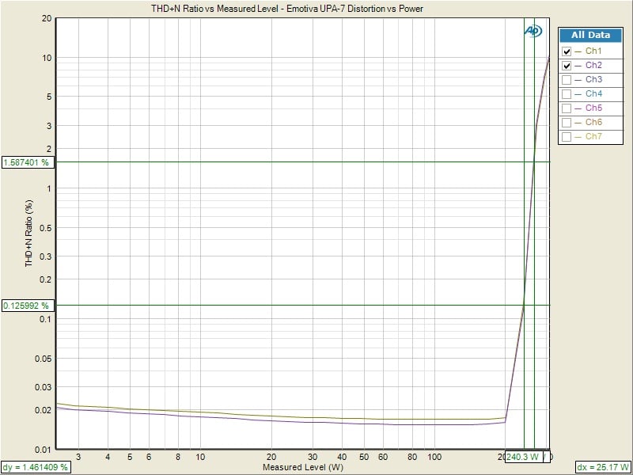Image resolution: width=633 pixels, height=475 pixels.
Task: Enable the Ch3 checkbox
Action: pyautogui.click(x=567, y=80)
